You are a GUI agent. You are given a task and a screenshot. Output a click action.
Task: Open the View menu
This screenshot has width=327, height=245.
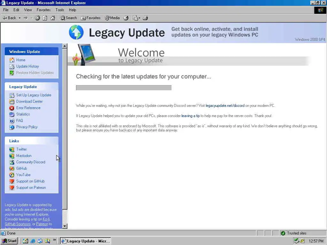click(x=28, y=10)
